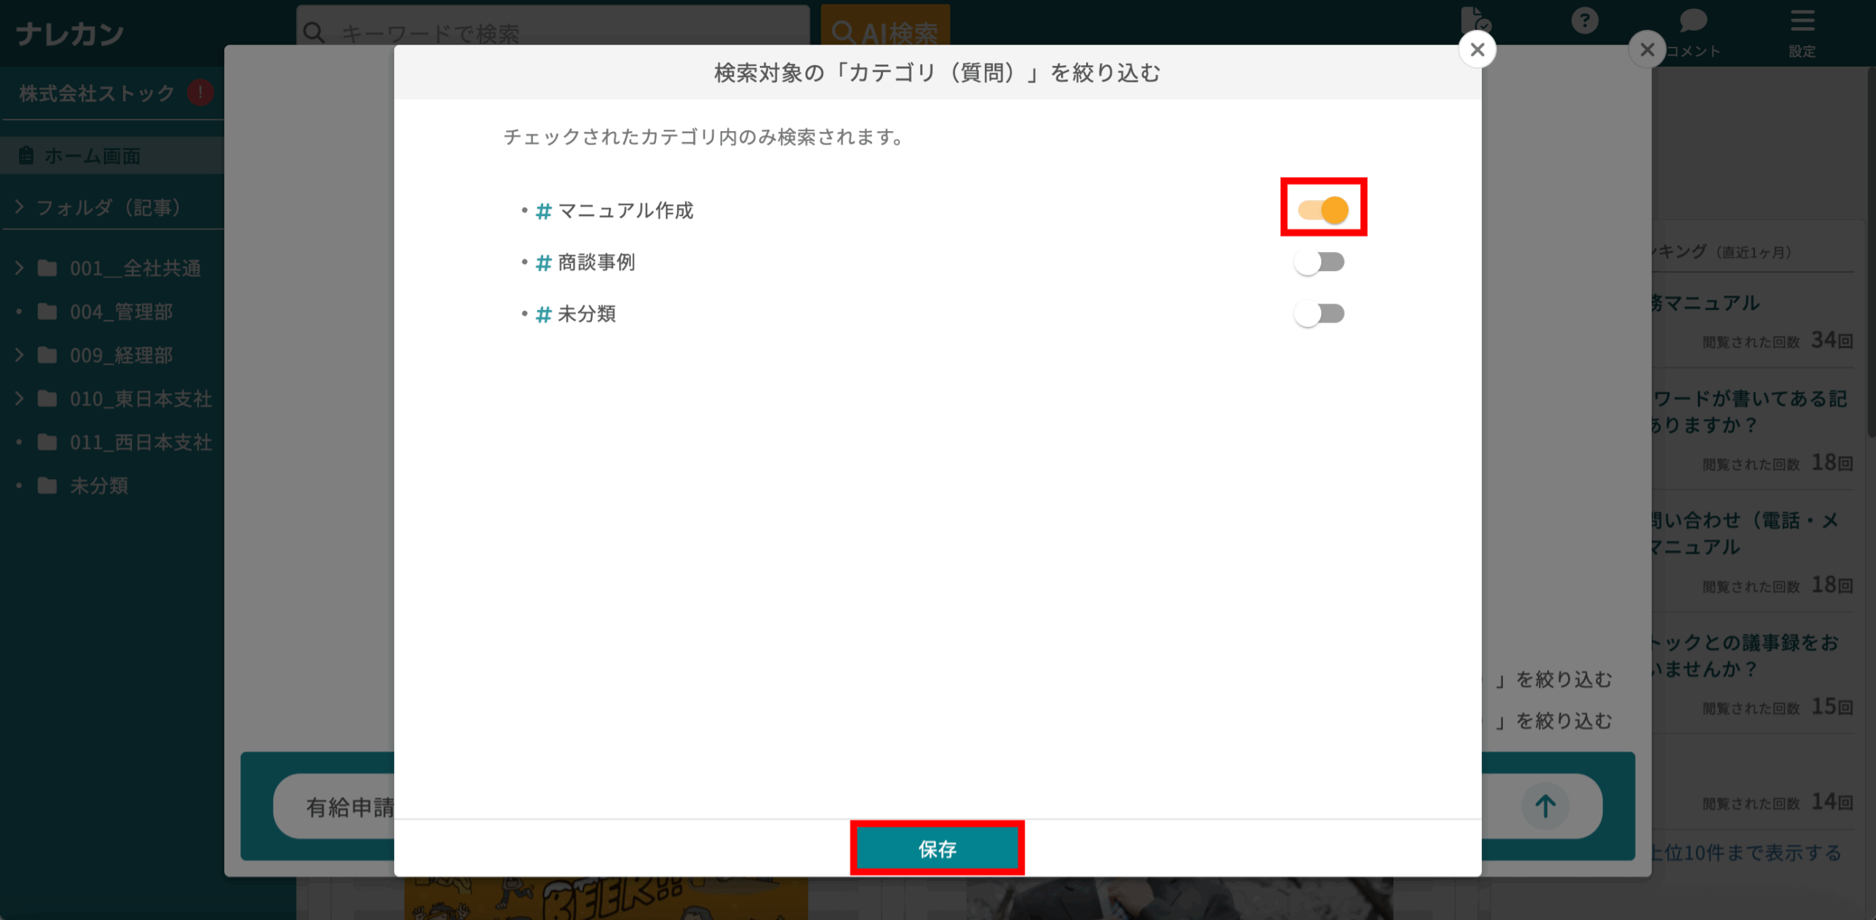The image size is (1876, 920).
Task: Open ホーム画面 in the sidebar
Action: 112,155
